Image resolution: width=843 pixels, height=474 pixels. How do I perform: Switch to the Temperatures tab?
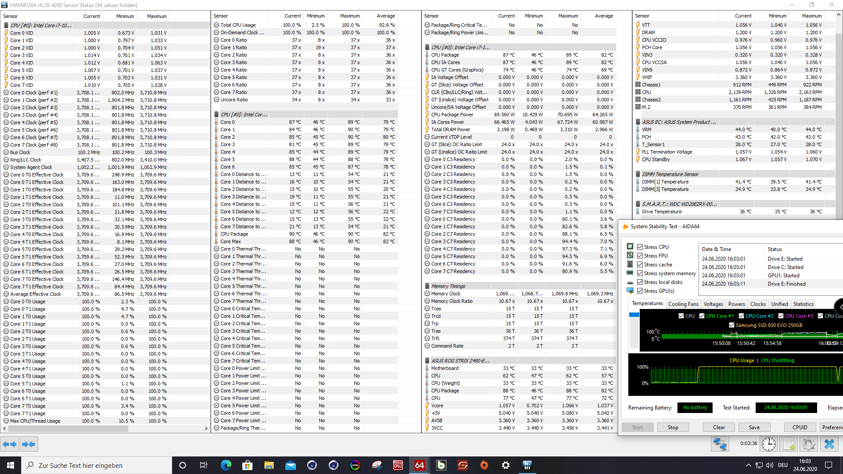click(x=647, y=304)
